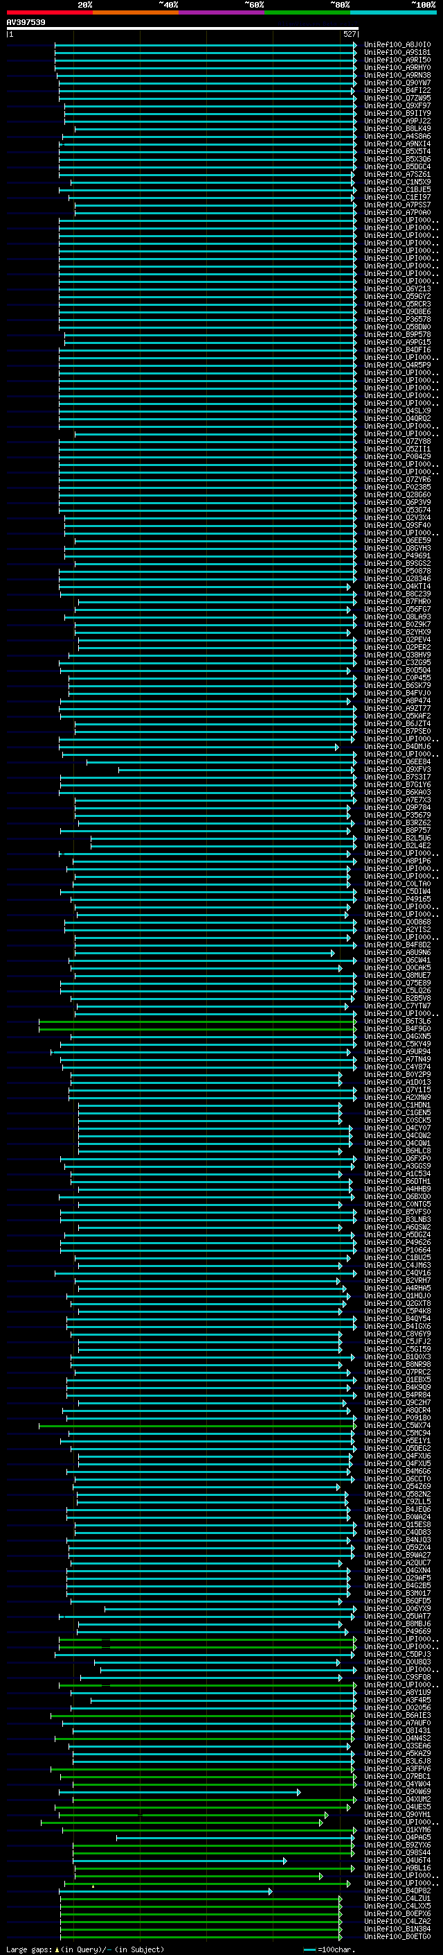The width and height of the screenshot is (443, 1955).
Task: Select label UniRef100_B6T3L6
Action: [x=397, y=1021]
